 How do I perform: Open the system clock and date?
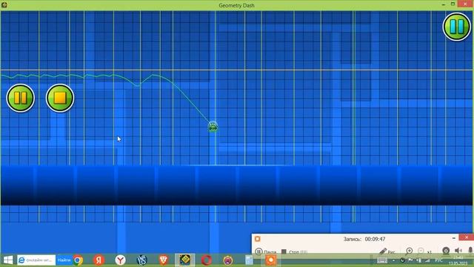[x=458, y=260]
